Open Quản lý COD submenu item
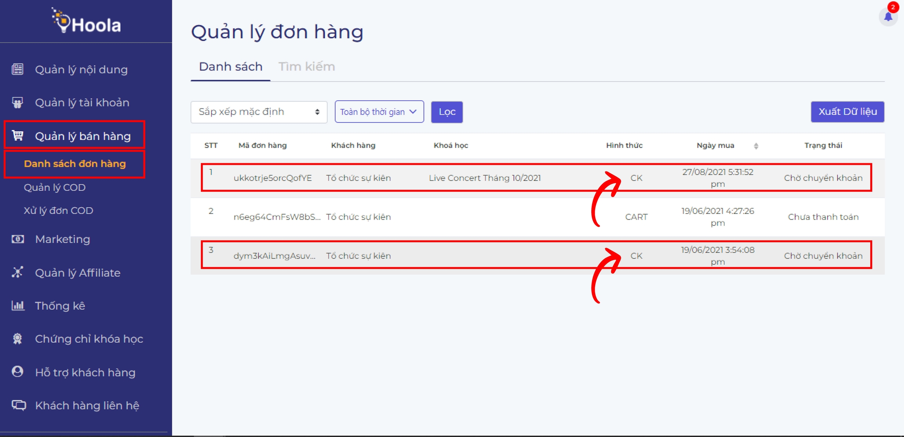Screen dimensions: 904x437 (x=55, y=188)
